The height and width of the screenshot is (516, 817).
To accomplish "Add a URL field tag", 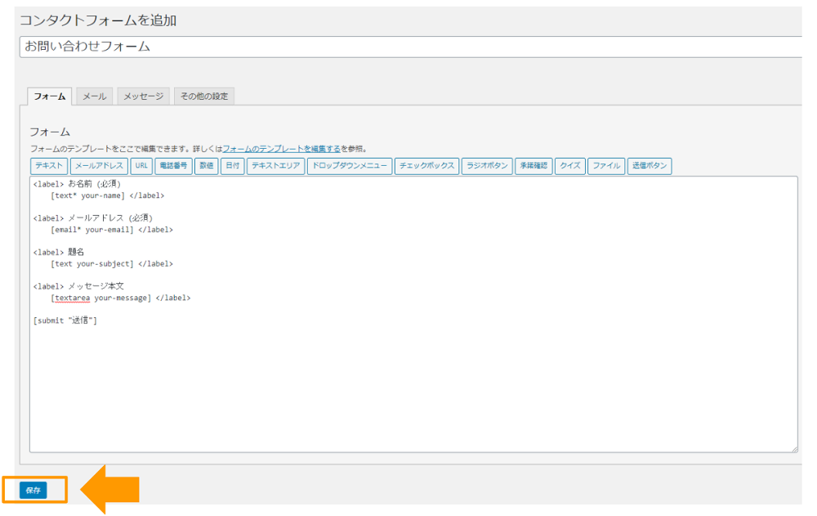I will coord(141,166).
